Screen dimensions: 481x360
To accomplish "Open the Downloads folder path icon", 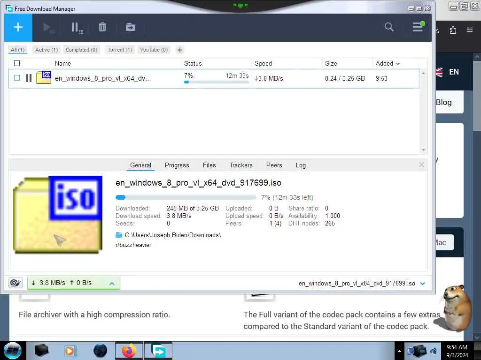I will (x=119, y=235).
